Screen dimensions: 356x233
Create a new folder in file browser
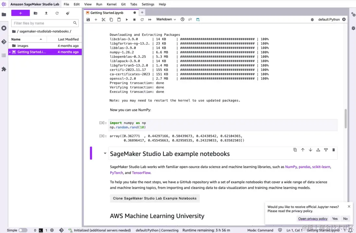tap(35, 13)
